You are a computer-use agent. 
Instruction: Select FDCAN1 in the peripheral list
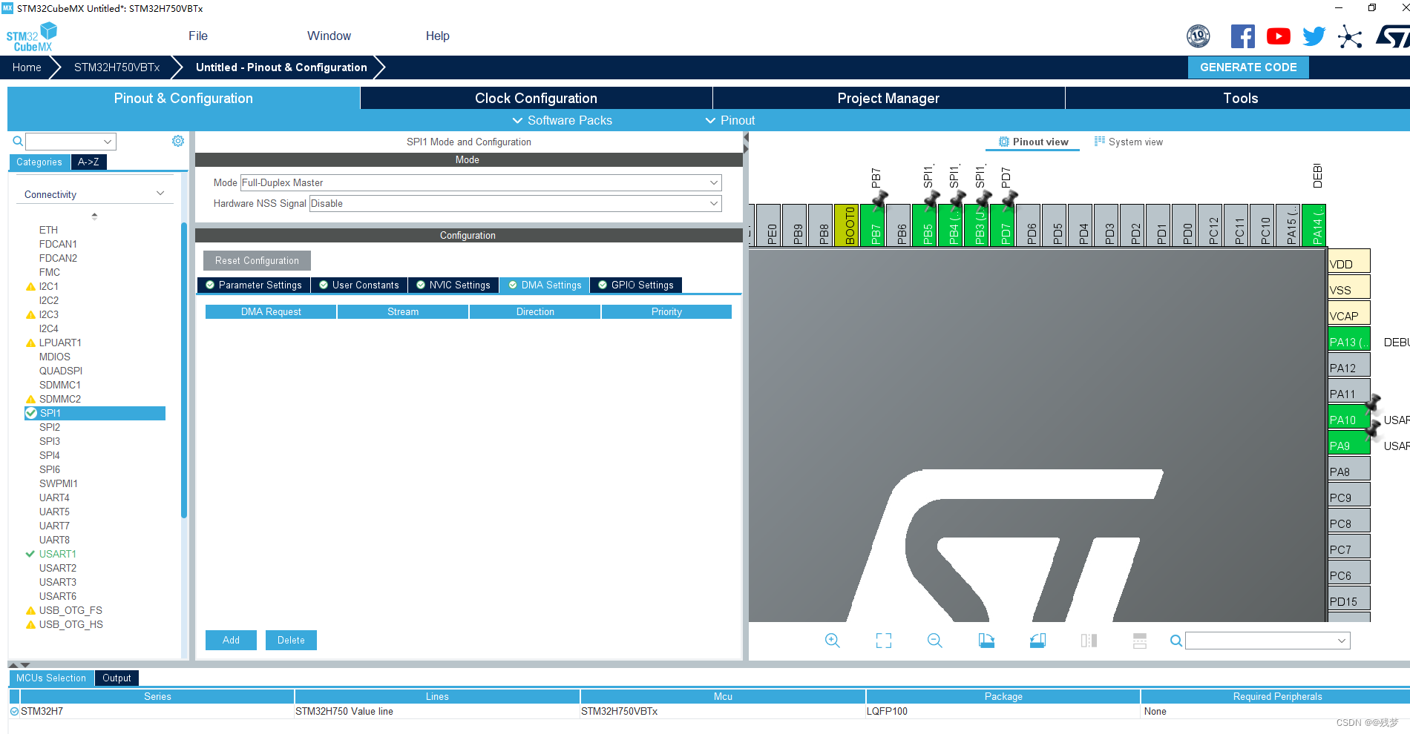click(x=58, y=244)
